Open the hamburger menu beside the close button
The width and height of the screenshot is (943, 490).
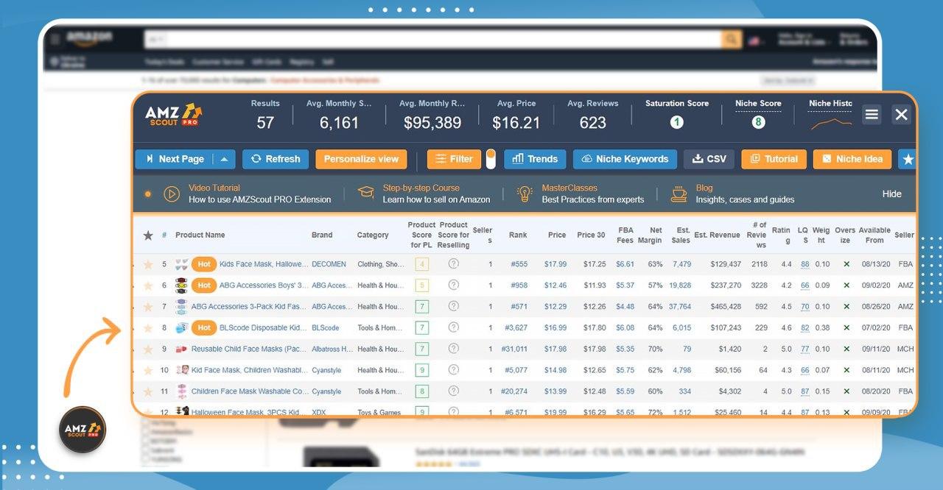click(x=872, y=115)
